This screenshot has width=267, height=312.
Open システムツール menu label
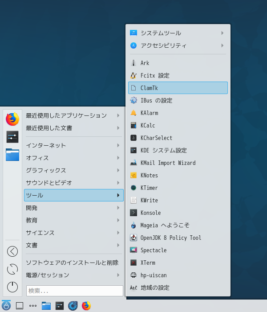pyautogui.click(x=161, y=33)
